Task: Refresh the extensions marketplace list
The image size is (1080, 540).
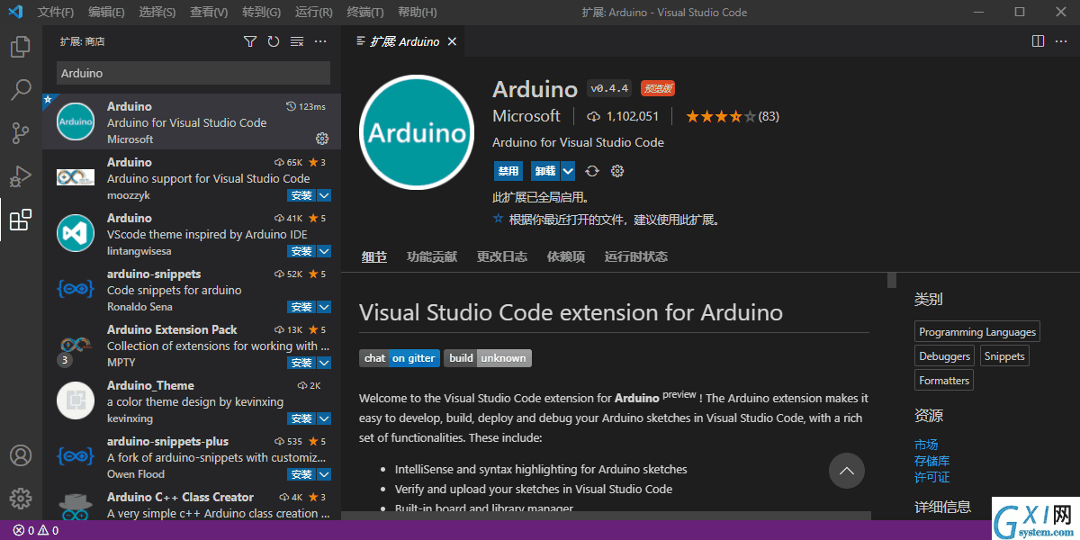Action: (274, 41)
